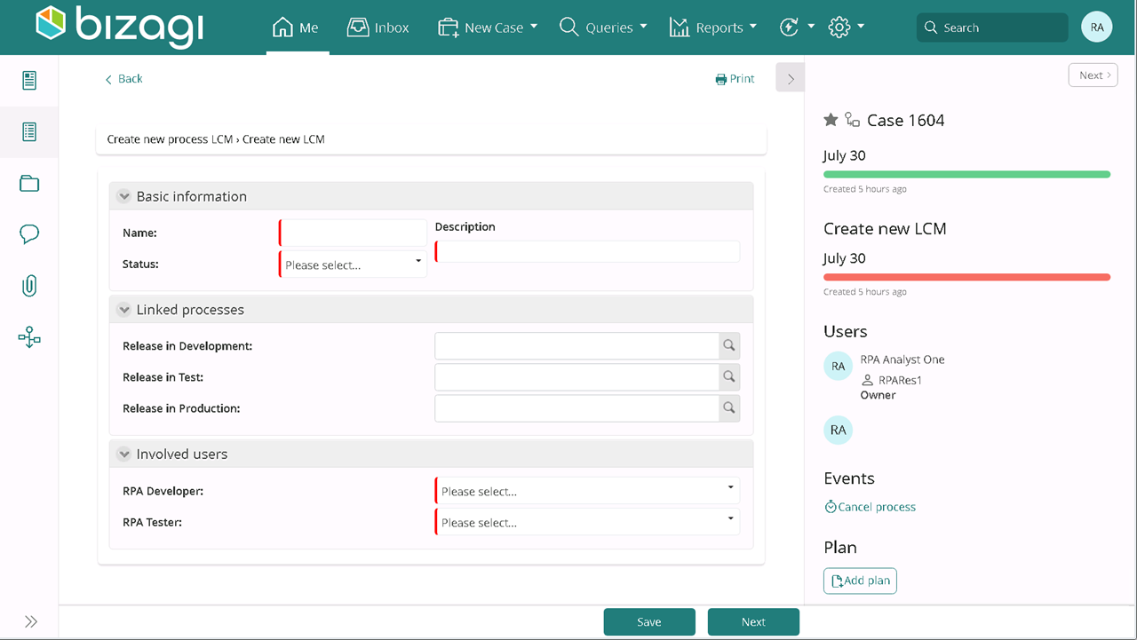The width and height of the screenshot is (1137, 640).
Task: Open the Inbox tab
Action: click(x=378, y=28)
